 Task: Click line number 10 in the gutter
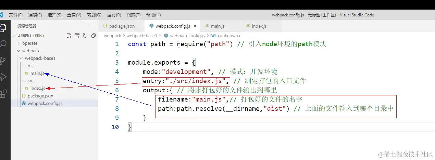(115, 127)
